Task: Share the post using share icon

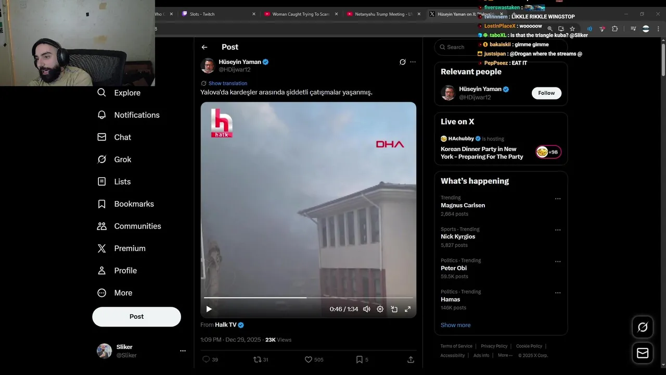Action: click(x=411, y=359)
